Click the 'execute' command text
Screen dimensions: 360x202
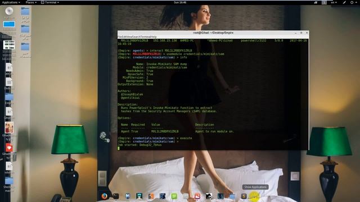(x=186, y=138)
